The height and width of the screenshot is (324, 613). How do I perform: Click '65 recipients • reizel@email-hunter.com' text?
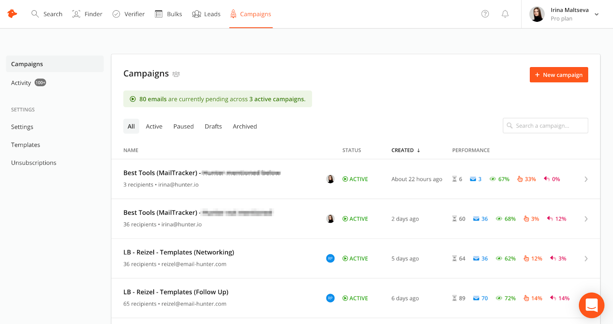click(x=175, y=304)
